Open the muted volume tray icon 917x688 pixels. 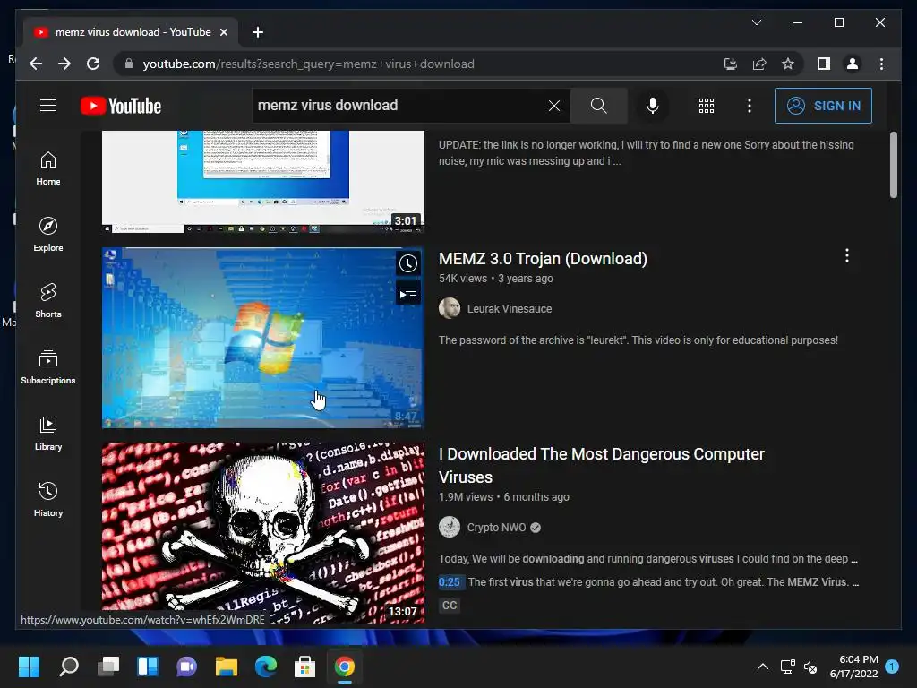tap(810, 666)
